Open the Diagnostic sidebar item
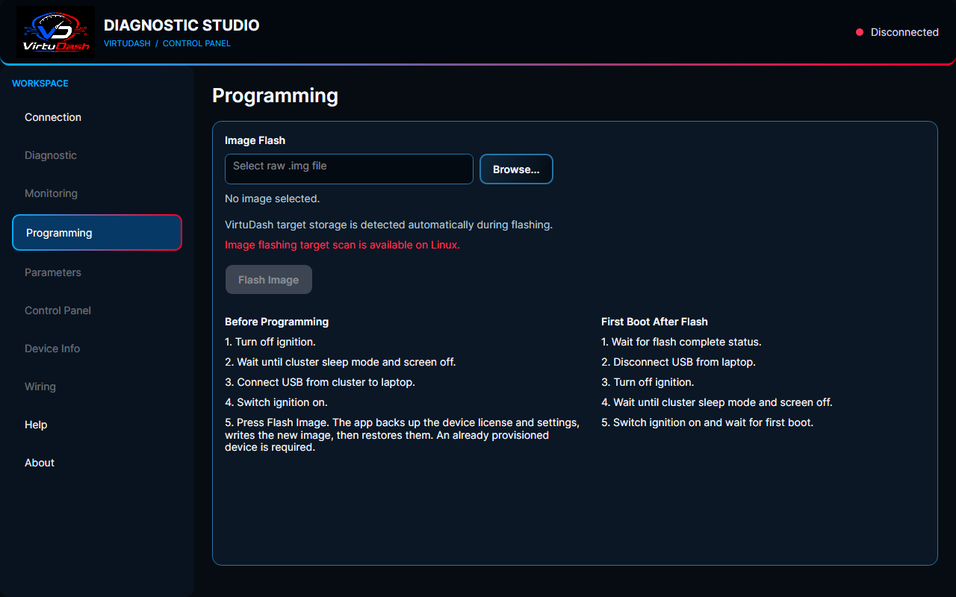 click(97, 155)
